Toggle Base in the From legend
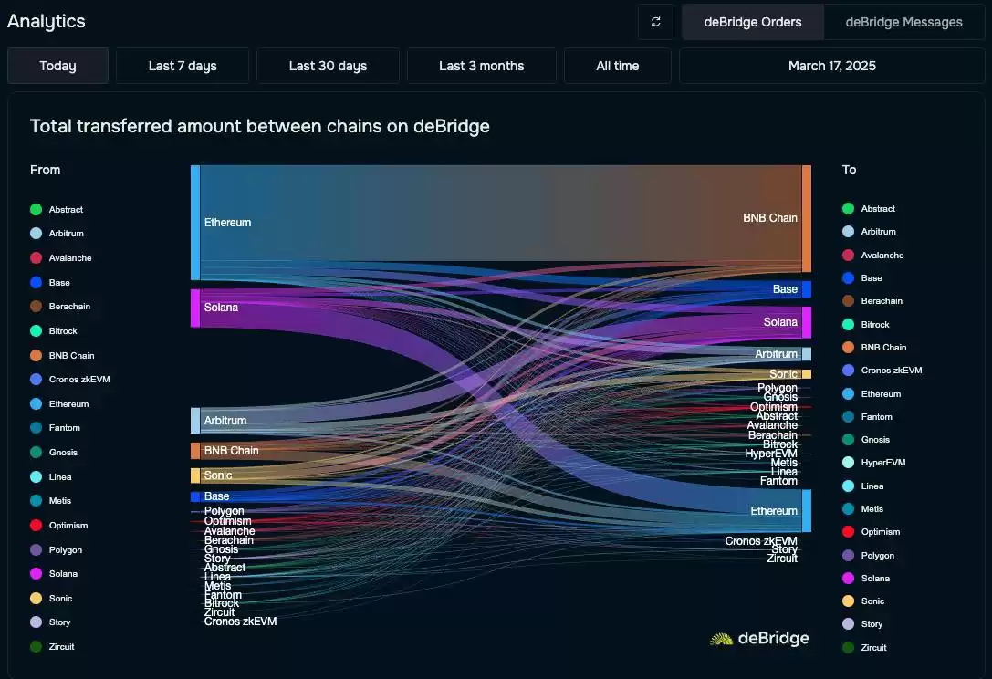Viewport: 992px width, 679px height. (x=50, y=283)
